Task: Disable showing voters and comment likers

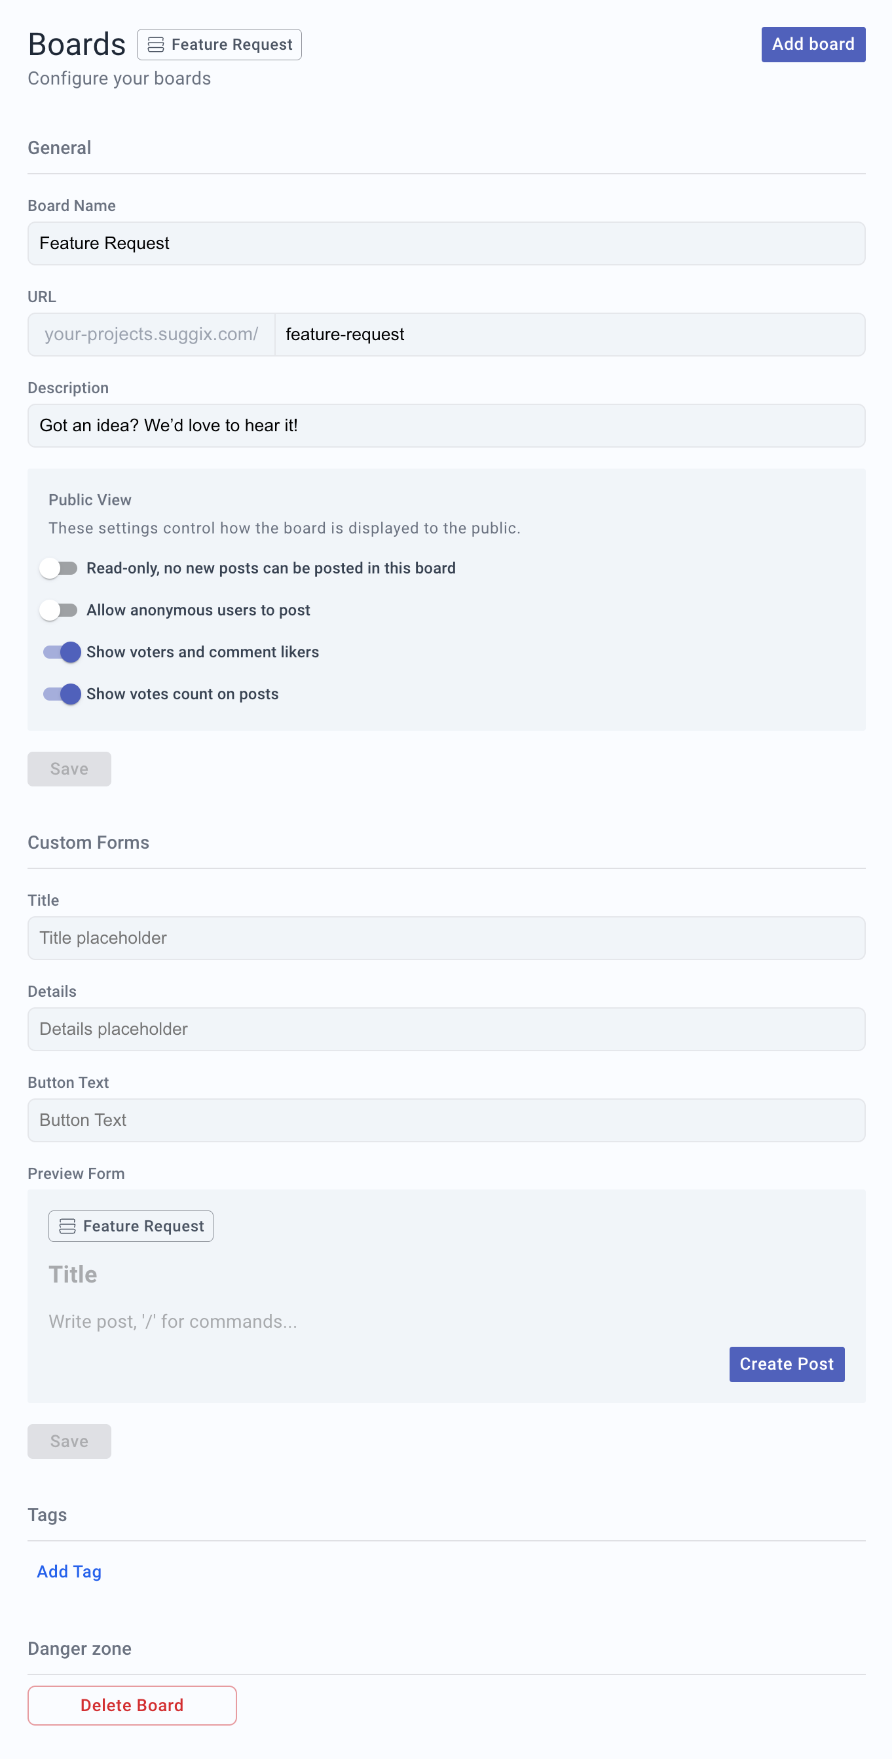Action: (60, 652)
